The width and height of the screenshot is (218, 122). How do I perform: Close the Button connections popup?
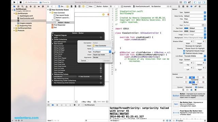(x=53, y=33)
